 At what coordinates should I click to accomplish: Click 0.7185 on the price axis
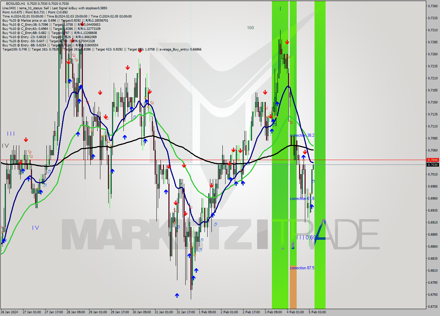point(432,90)
